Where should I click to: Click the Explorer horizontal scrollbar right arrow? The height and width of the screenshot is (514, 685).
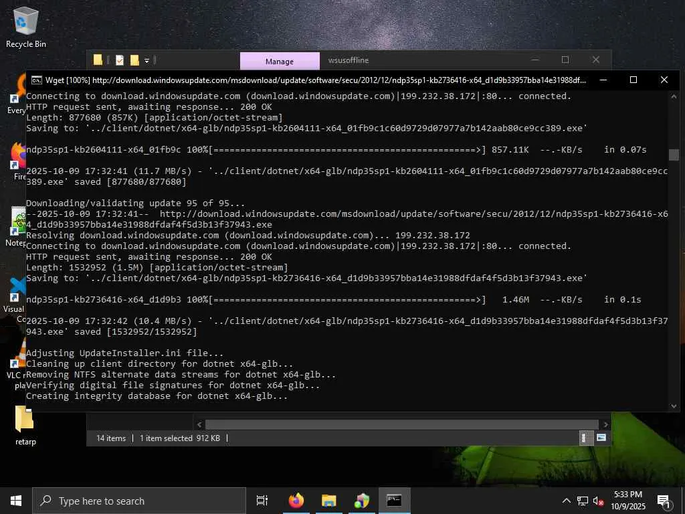(605, 424)
